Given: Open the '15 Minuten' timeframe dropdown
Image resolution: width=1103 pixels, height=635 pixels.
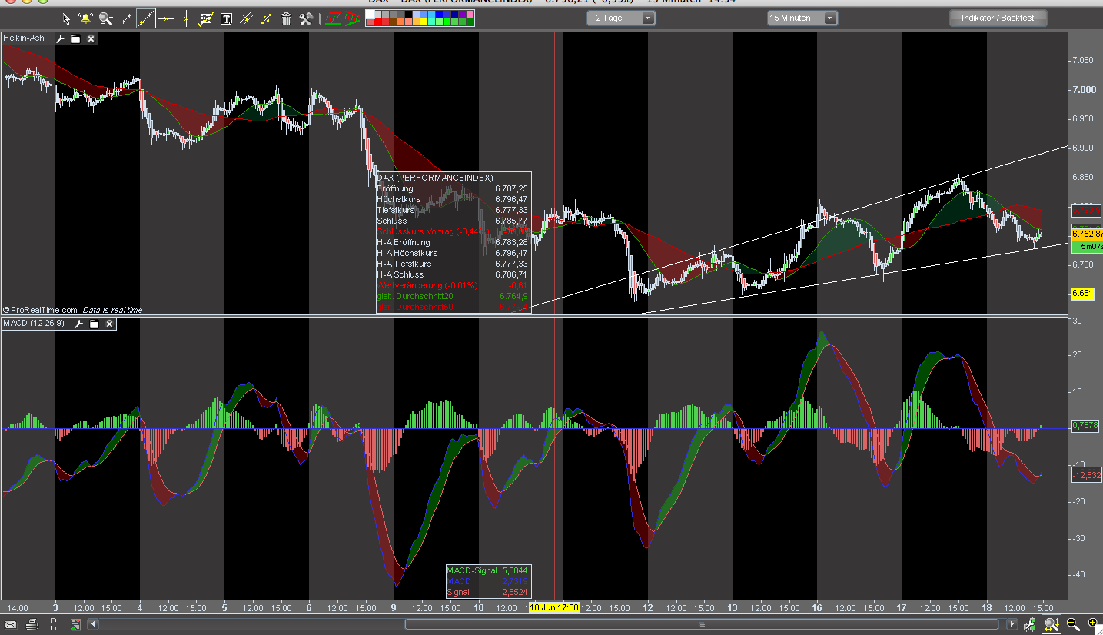Looking at the screenshot, I should click(802, 18).
